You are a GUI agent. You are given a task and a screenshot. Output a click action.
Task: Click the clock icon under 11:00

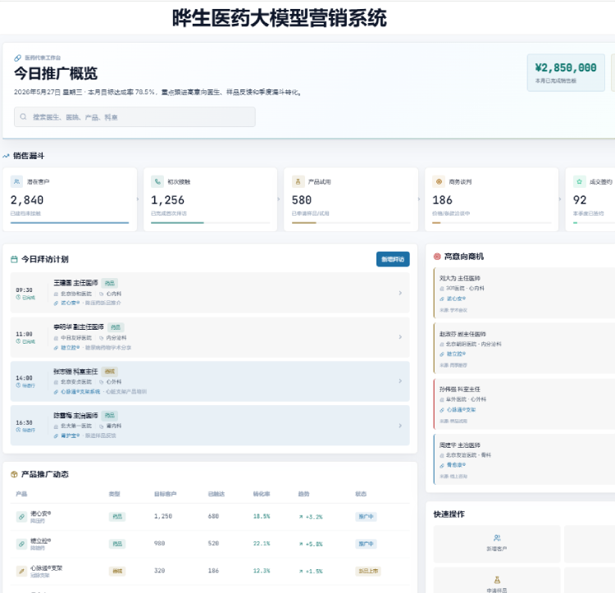point(18,341)
